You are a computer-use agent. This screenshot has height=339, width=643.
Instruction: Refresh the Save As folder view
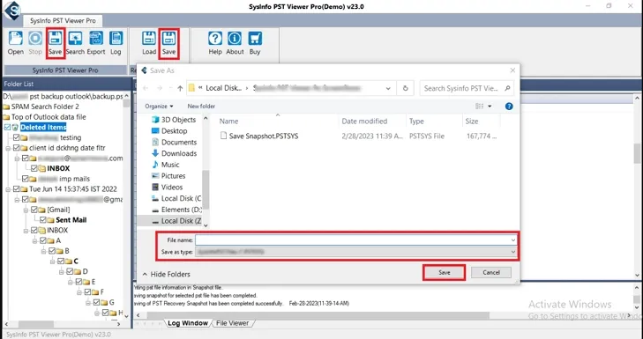coord(405,88)
